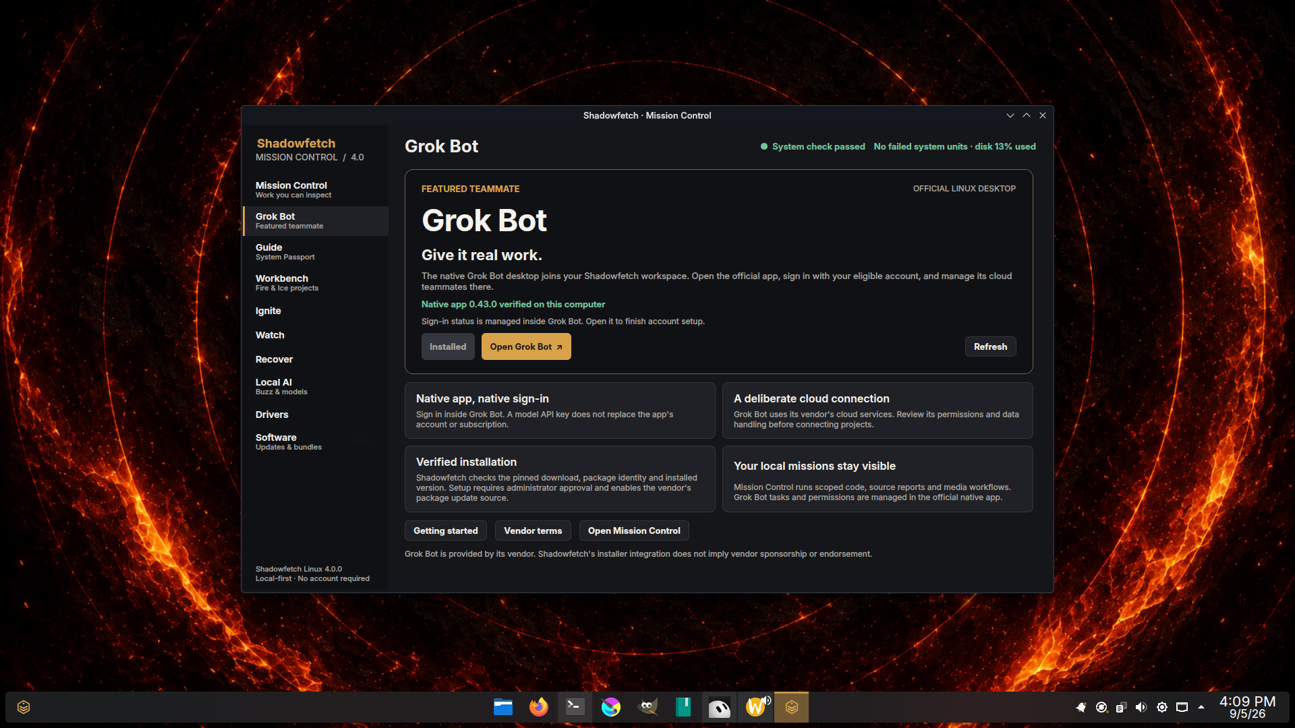Select Ignite in the sidebar

[316, 311]
